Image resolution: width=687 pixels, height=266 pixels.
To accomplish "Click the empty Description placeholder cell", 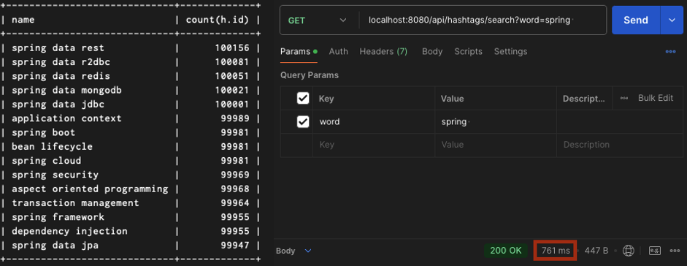I will 620,145.
